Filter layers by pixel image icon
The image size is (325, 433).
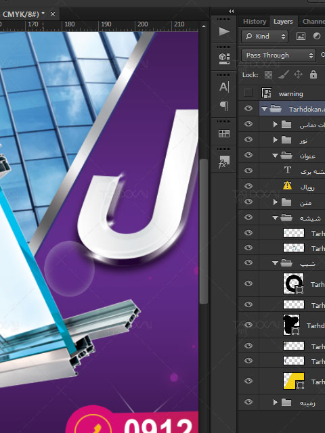(301, 36)
